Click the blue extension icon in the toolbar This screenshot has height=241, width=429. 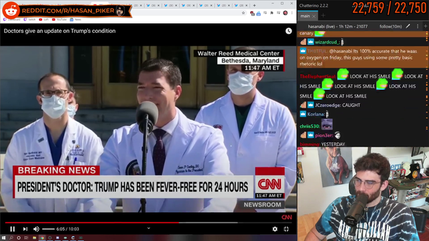click(x=259, y=13)
